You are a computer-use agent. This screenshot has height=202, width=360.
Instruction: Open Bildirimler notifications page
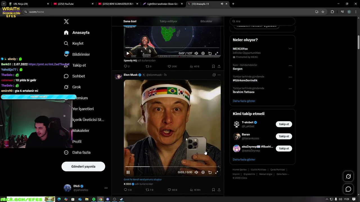point(77,54)
